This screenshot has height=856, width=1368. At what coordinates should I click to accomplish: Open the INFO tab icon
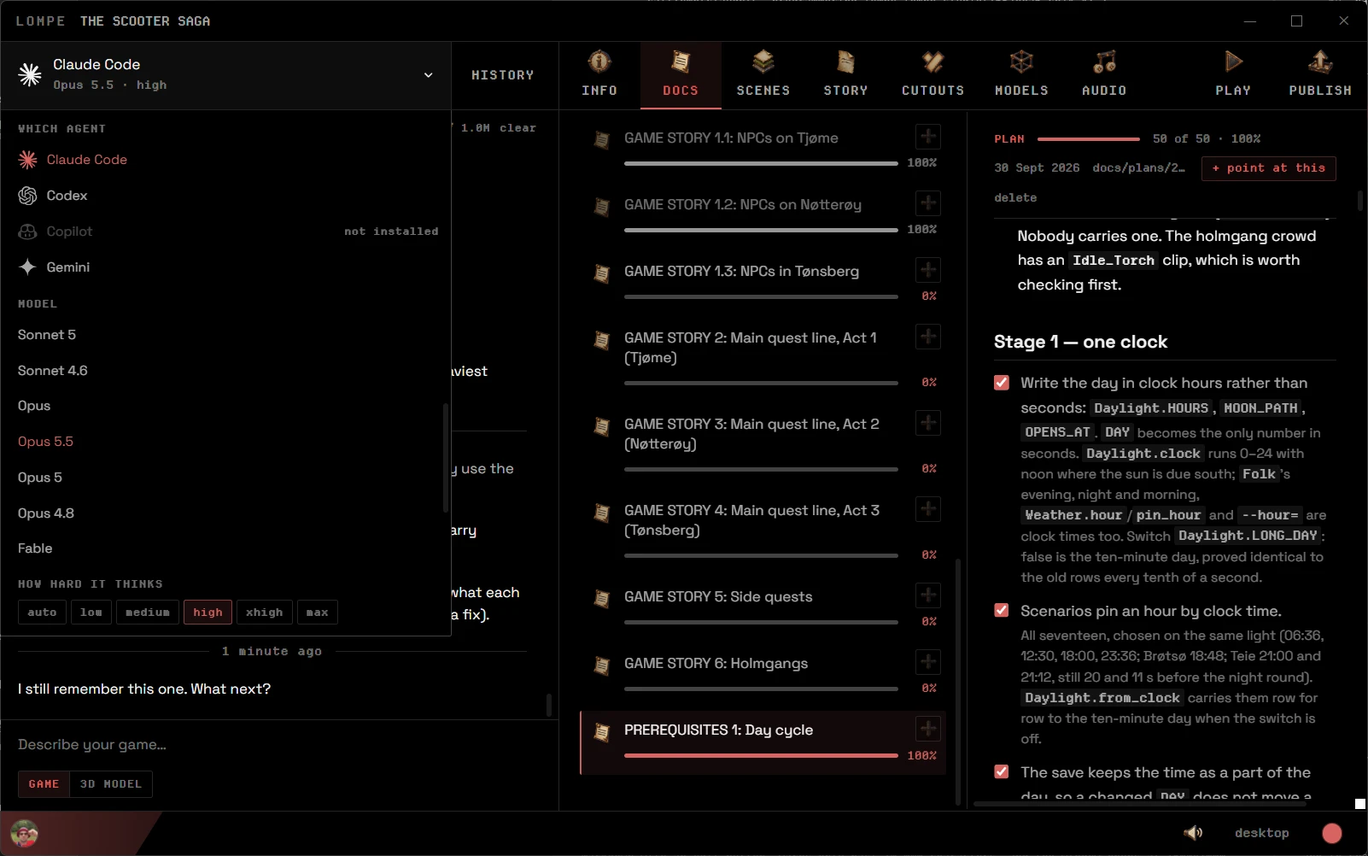point(599,62)
